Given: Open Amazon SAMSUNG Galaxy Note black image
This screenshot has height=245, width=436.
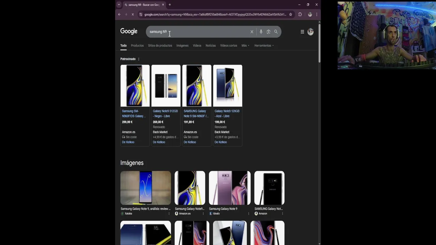Looking at the screenshot, I should point(269,188).
